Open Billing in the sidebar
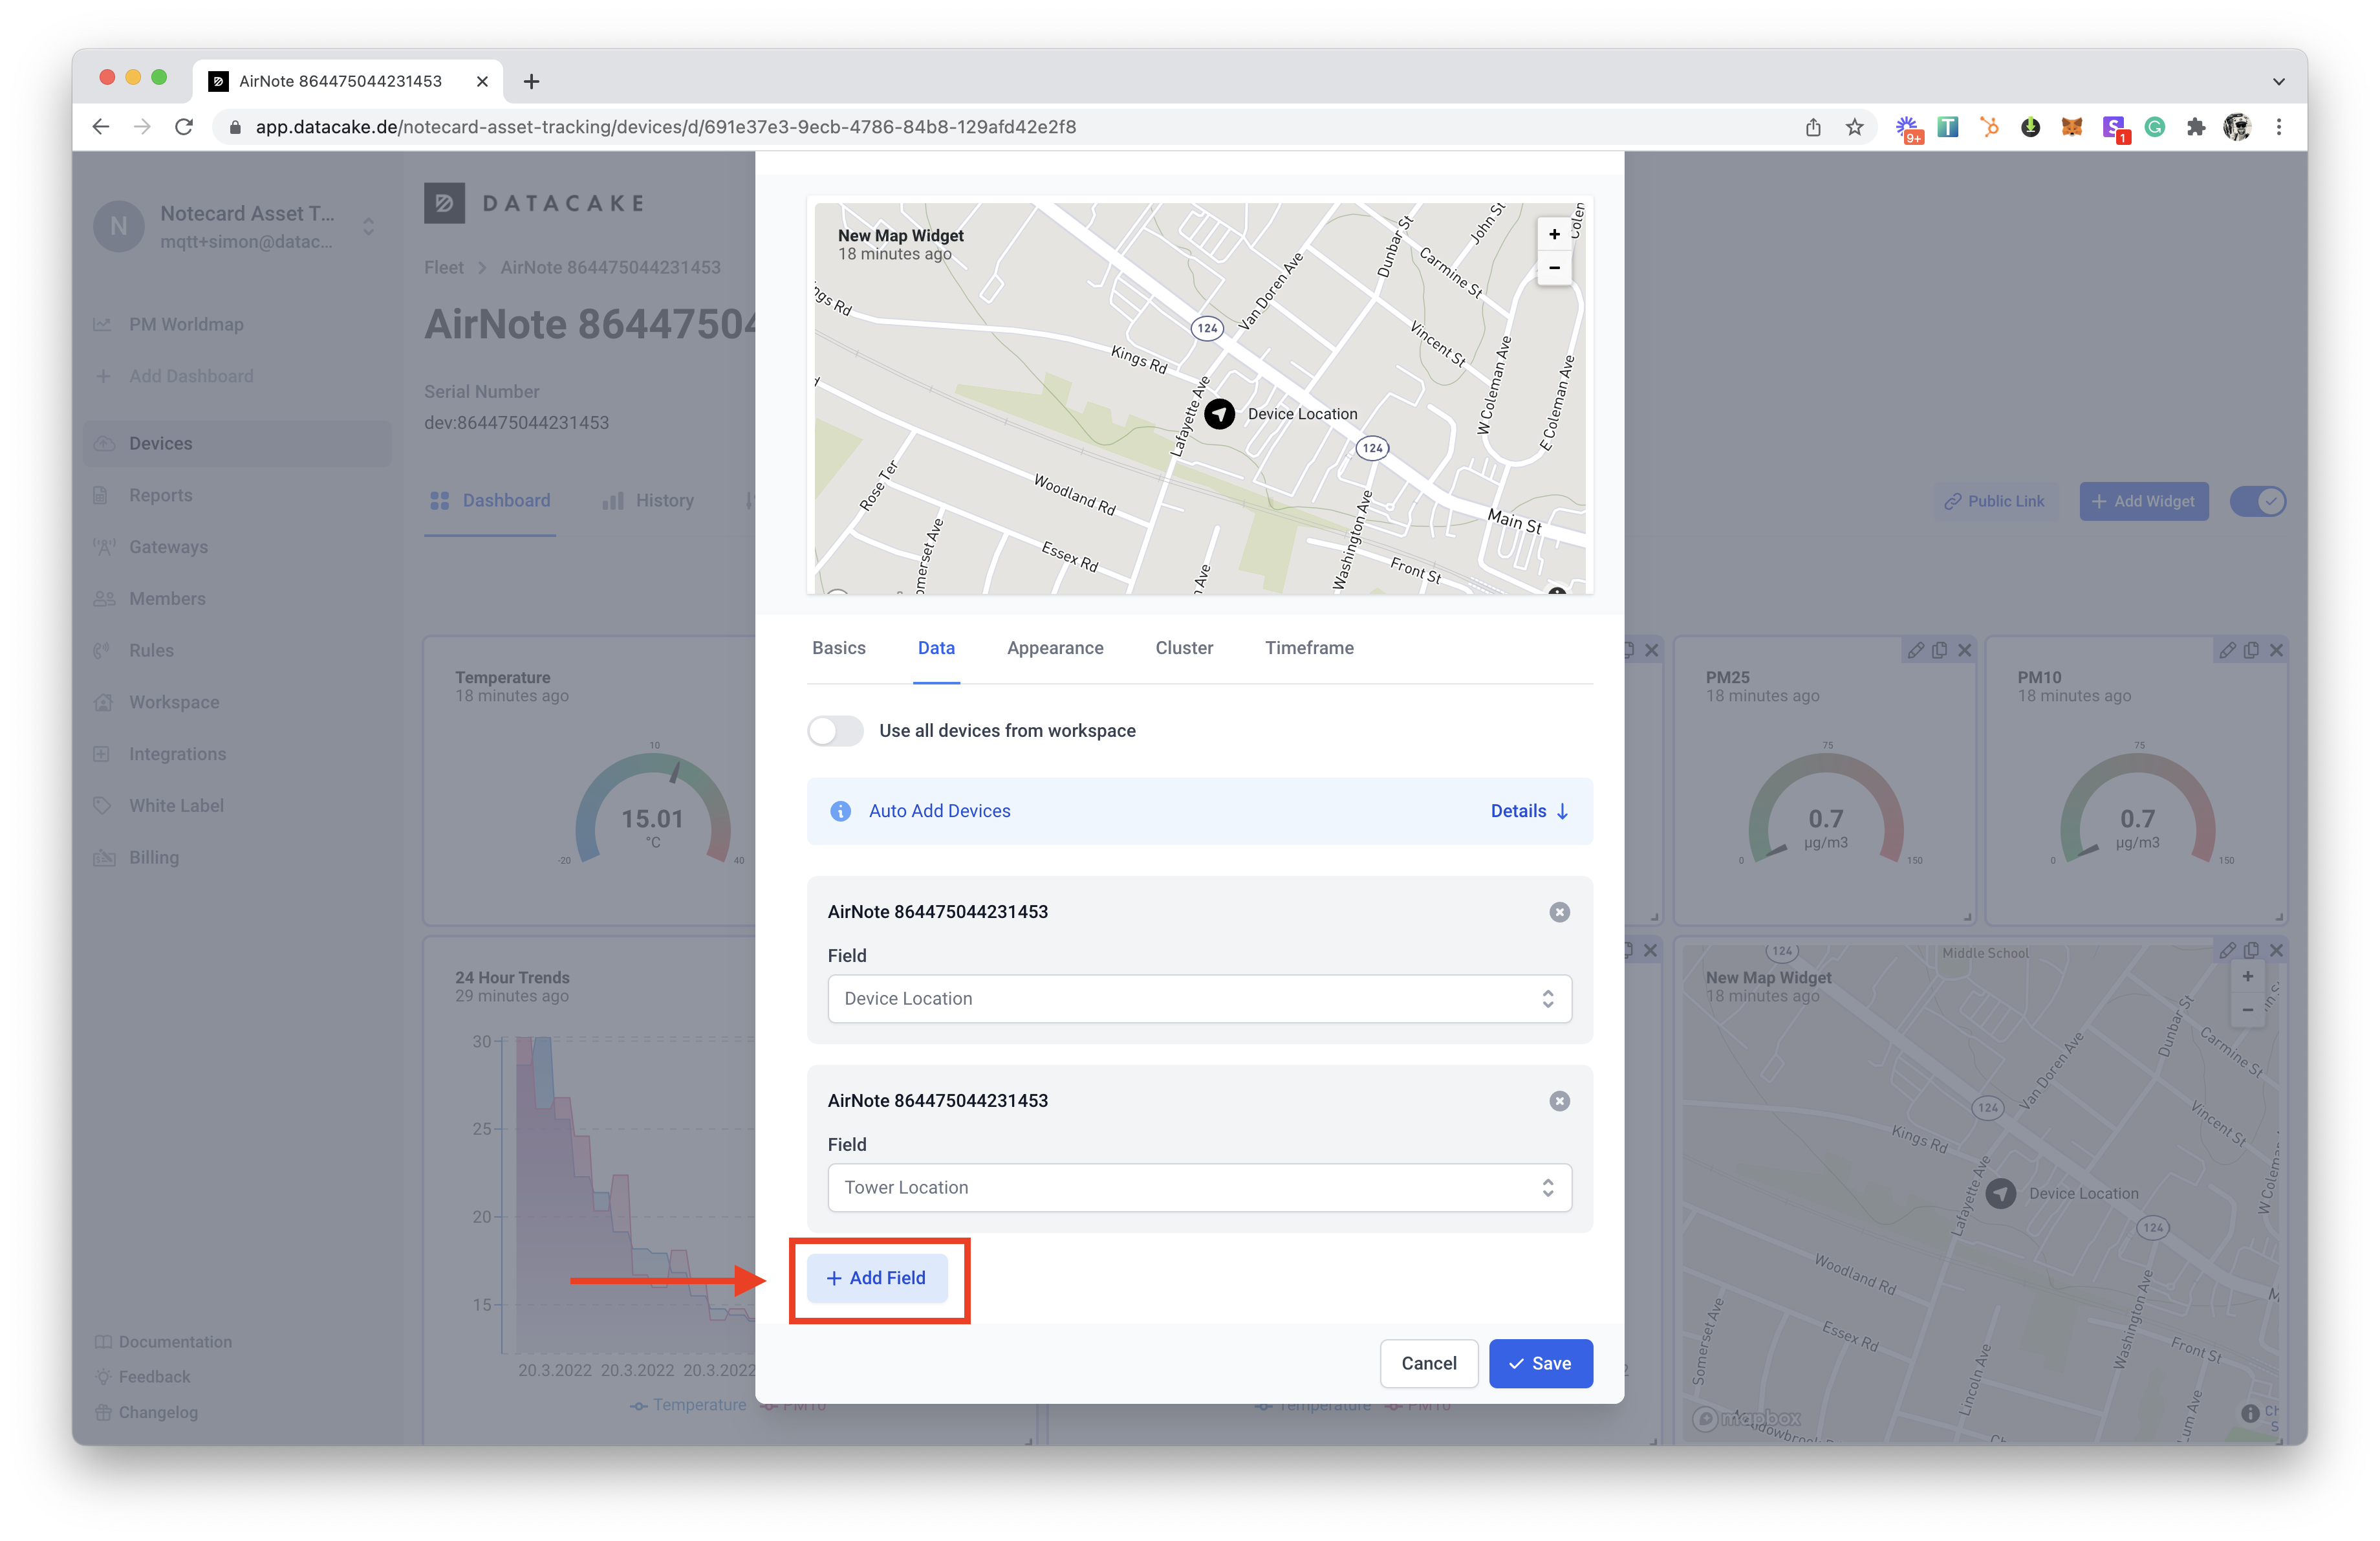 click(x=154, y=857)
